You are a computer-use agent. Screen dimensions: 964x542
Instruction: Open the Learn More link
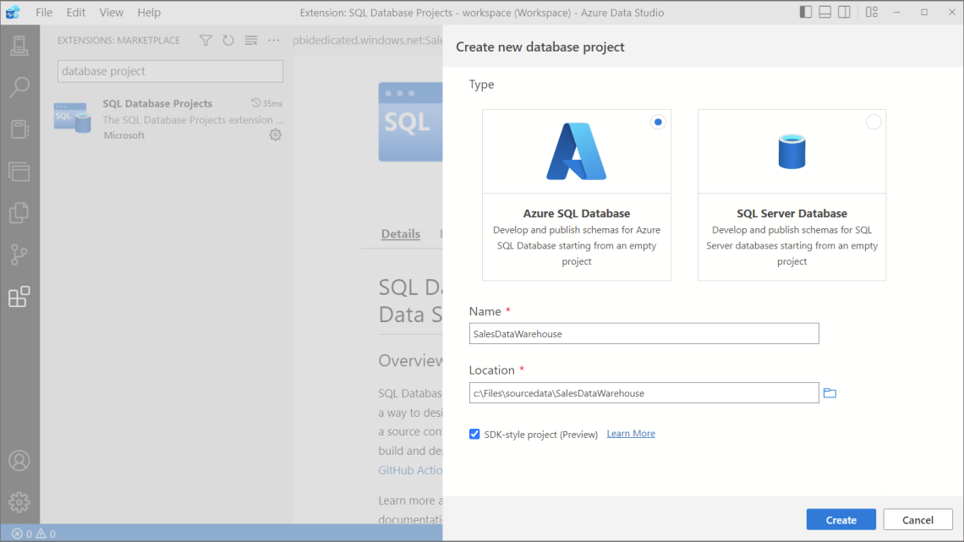[x=630, y=433]
